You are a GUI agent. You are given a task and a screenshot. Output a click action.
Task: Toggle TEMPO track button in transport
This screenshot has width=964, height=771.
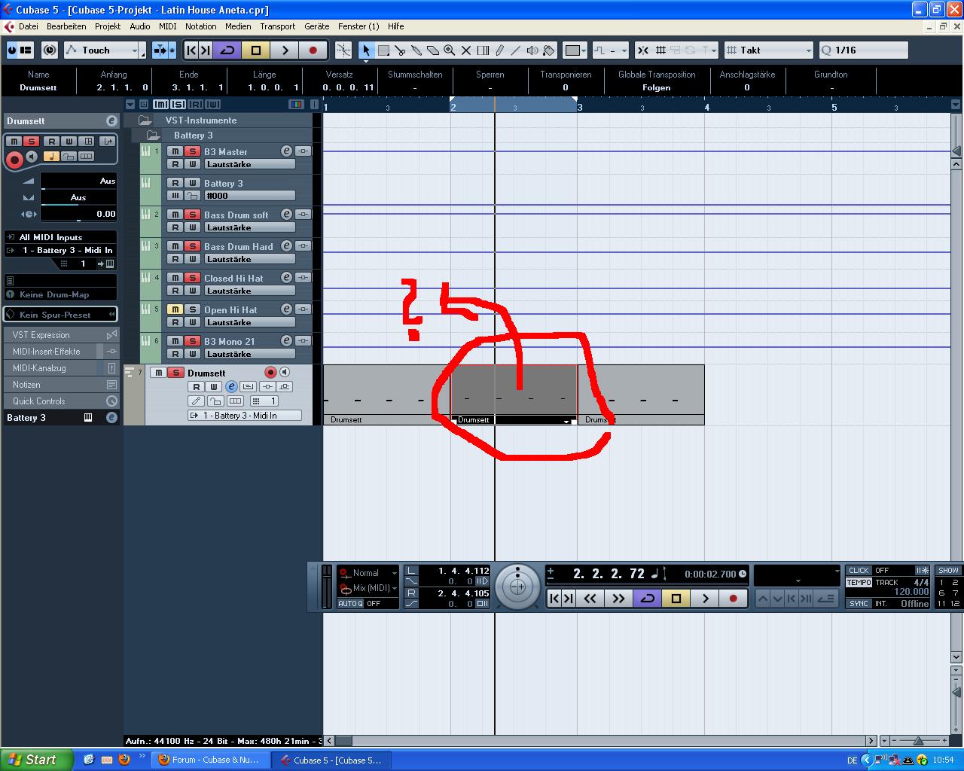click(x=859, y=583)
